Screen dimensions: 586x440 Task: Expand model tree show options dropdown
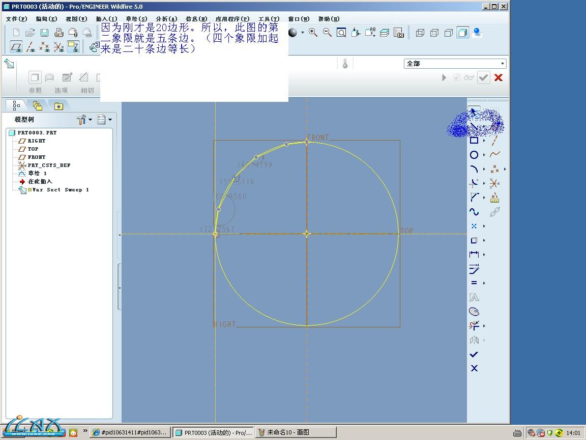pyautogui.click(x=110, y=120)
